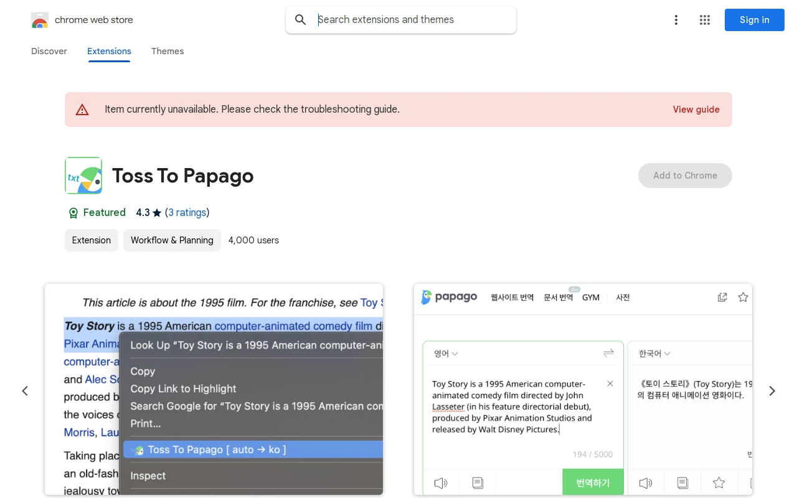Image resolution: width=797 pixels, height=498 pixels.
Task: Select the Extensions tab
Action: click(x=109, y=51)
